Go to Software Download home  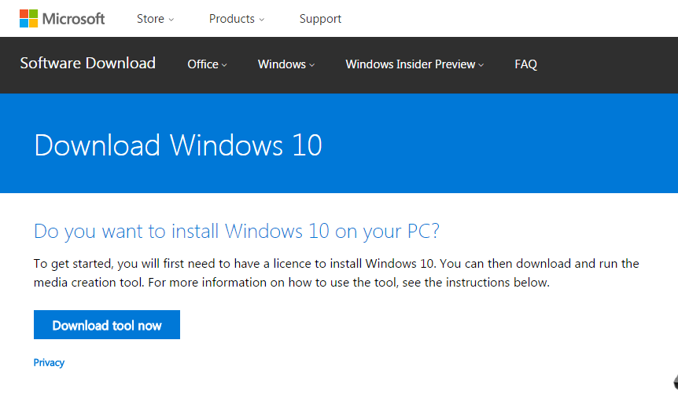coord(88,64)
